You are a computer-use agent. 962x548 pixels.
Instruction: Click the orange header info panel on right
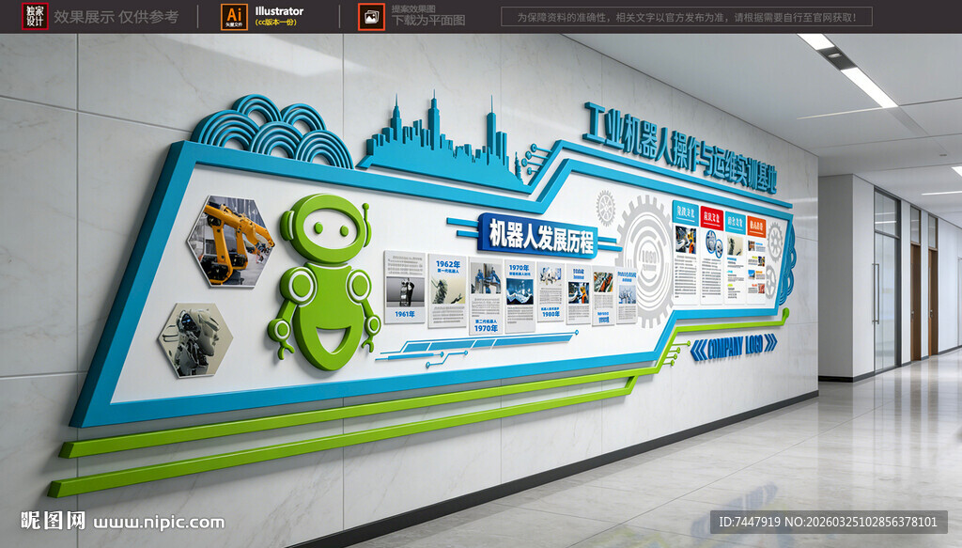(x=756, y=259)
